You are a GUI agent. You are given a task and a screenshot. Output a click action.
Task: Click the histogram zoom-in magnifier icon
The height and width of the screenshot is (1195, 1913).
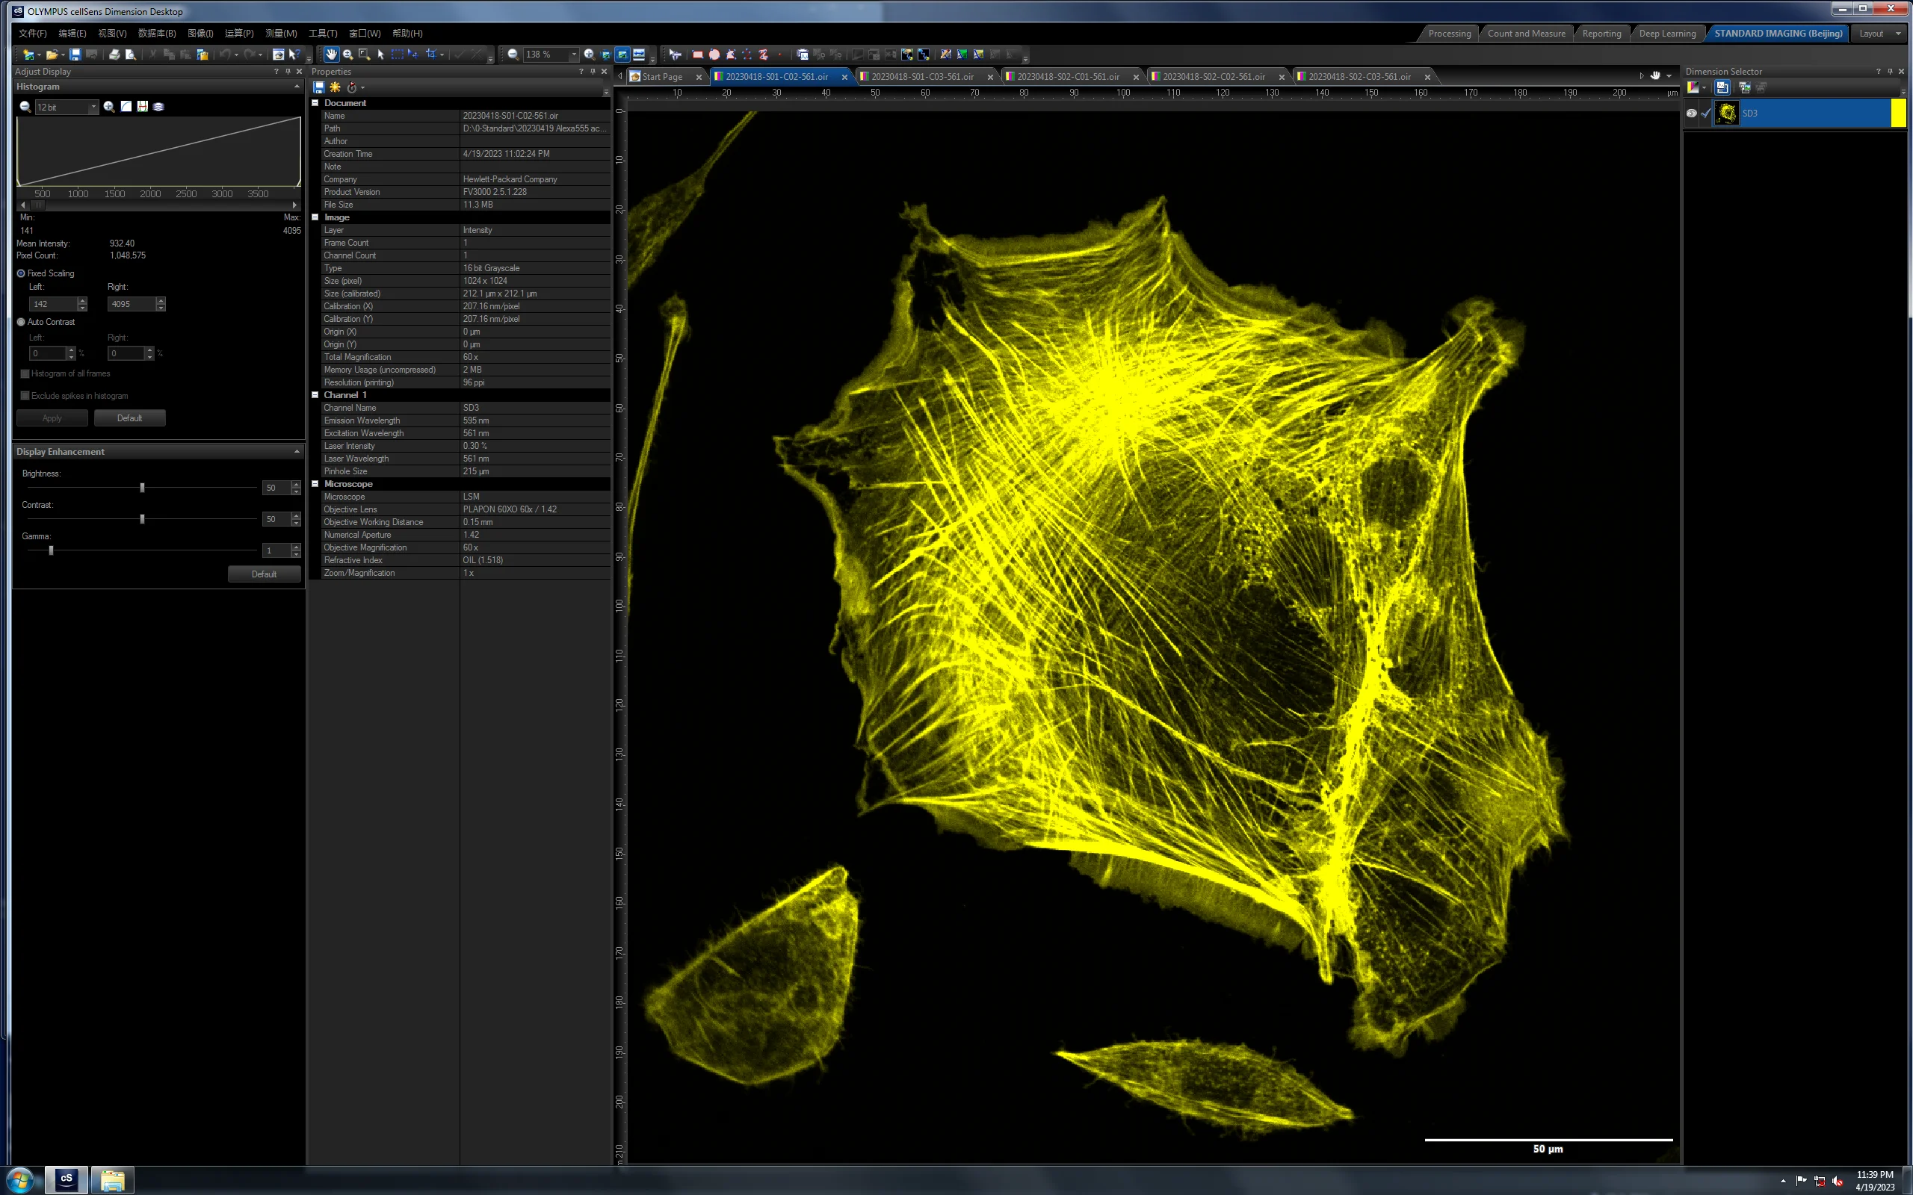coord(109,107)
